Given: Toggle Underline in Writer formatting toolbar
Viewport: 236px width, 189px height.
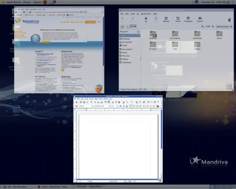Looking at the screenshot, I should [x=127, y=106].
